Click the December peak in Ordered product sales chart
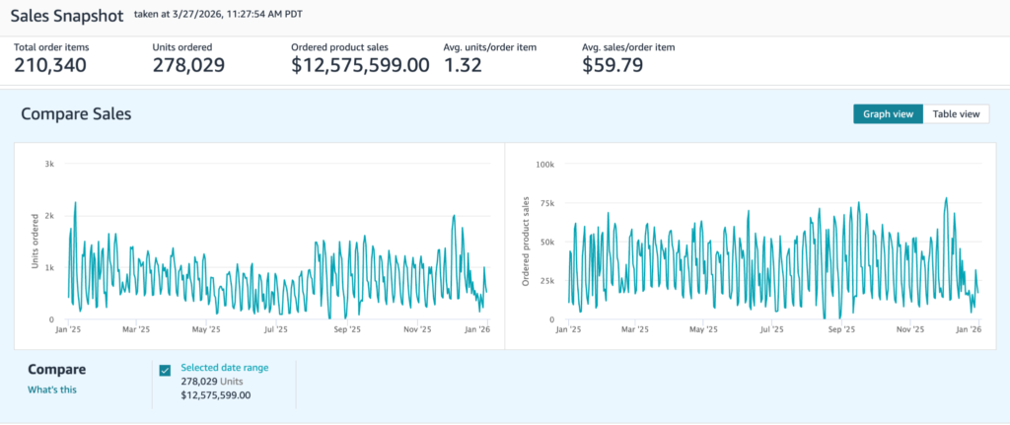1010x425 pixels. click(946, 198)
